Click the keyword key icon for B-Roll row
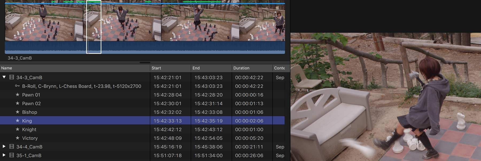 [x=17, y=86]
